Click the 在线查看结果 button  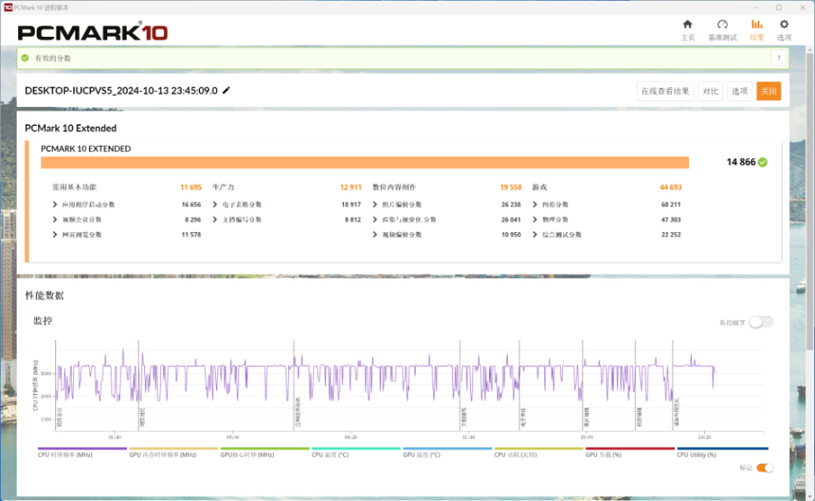[665, 91]
